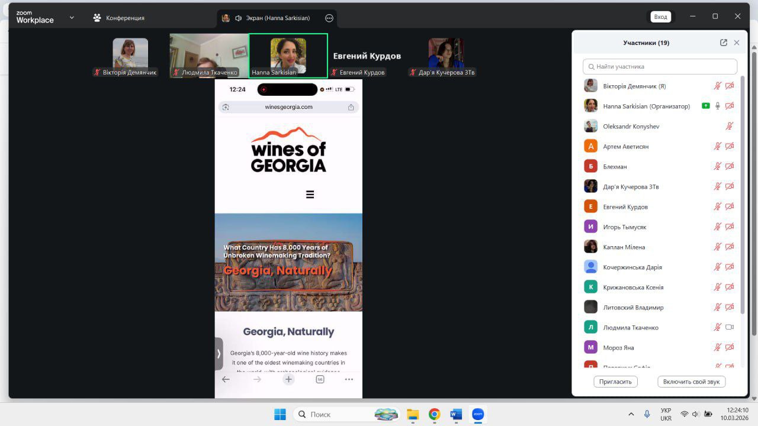
Task: Open the screen share more options ellipsis
Action: pyautogui.click(x=329, y=18)
